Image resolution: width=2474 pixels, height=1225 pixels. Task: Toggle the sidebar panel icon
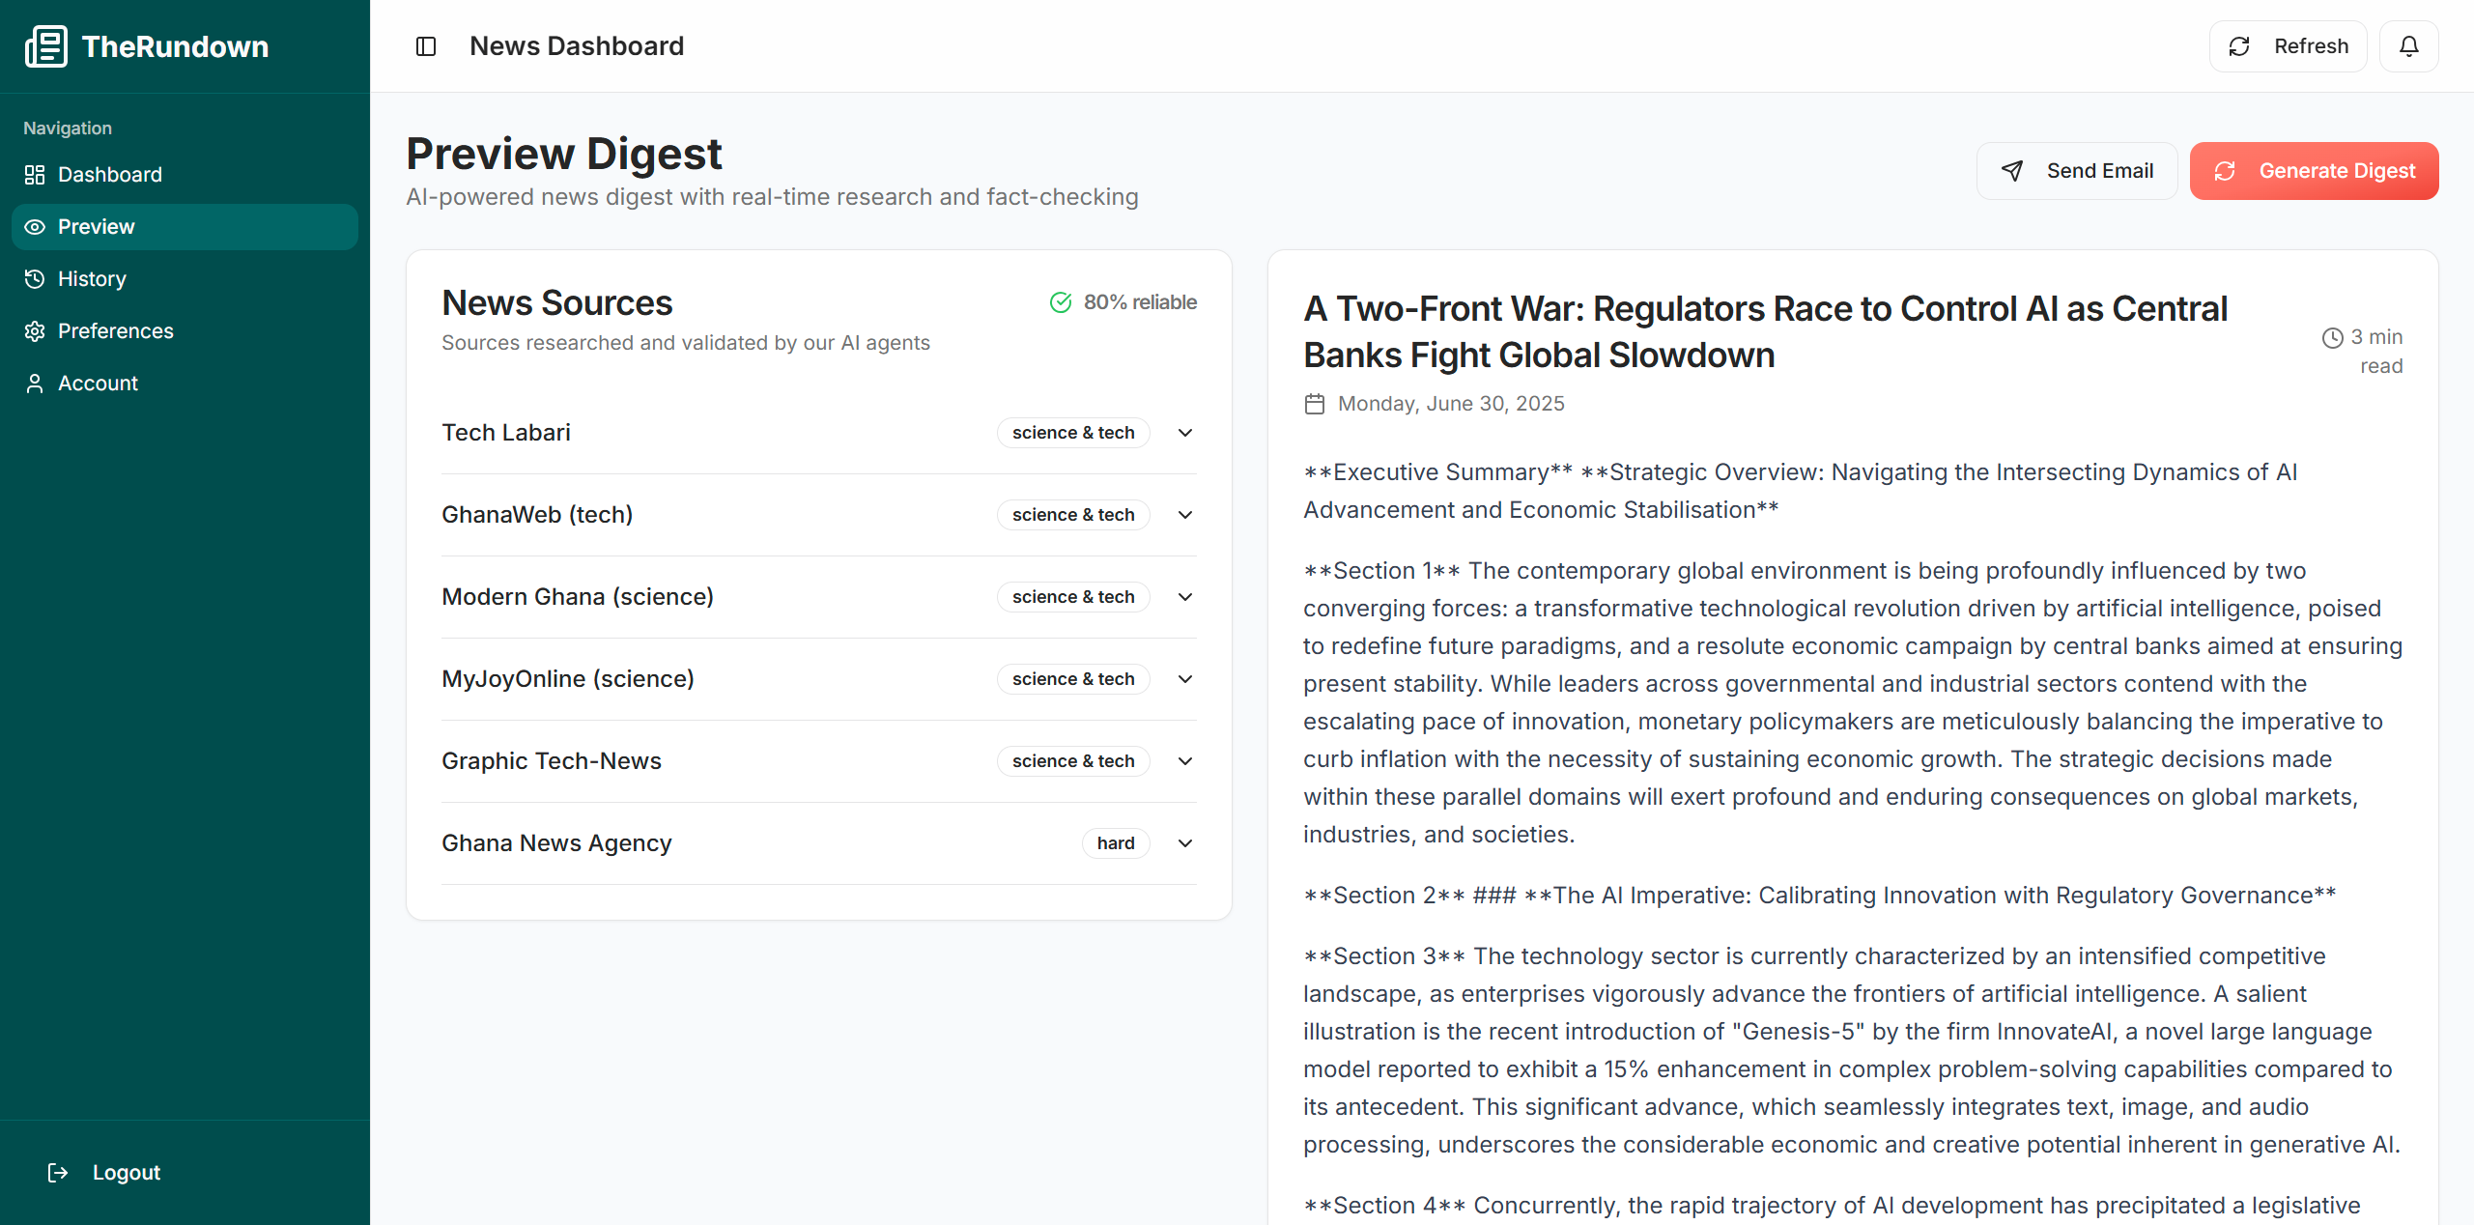pos(426,46)
